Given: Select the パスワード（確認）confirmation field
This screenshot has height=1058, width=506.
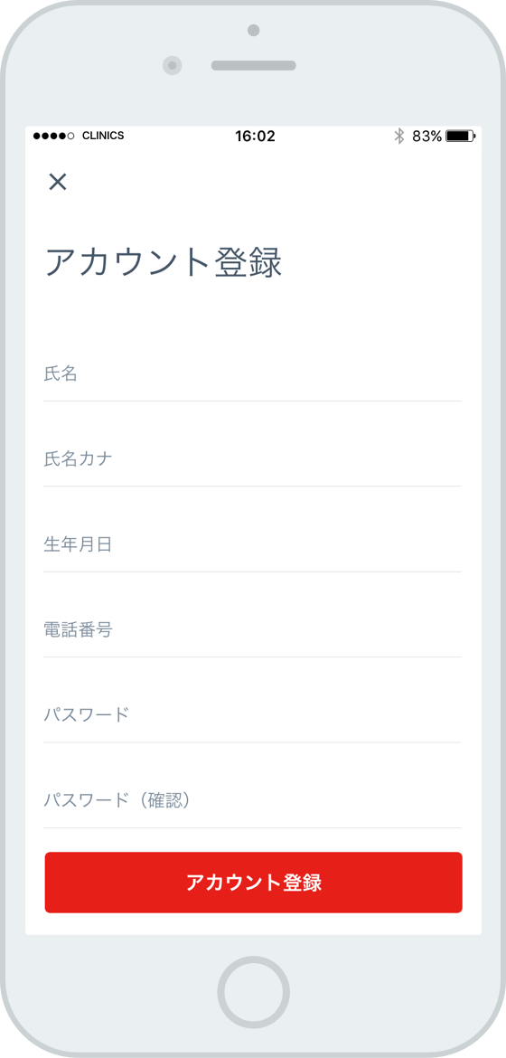Looking at the screenshot, I should 252,801.
